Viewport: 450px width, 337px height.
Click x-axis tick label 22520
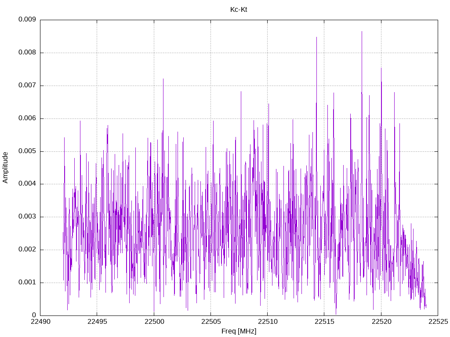(381, 322)
